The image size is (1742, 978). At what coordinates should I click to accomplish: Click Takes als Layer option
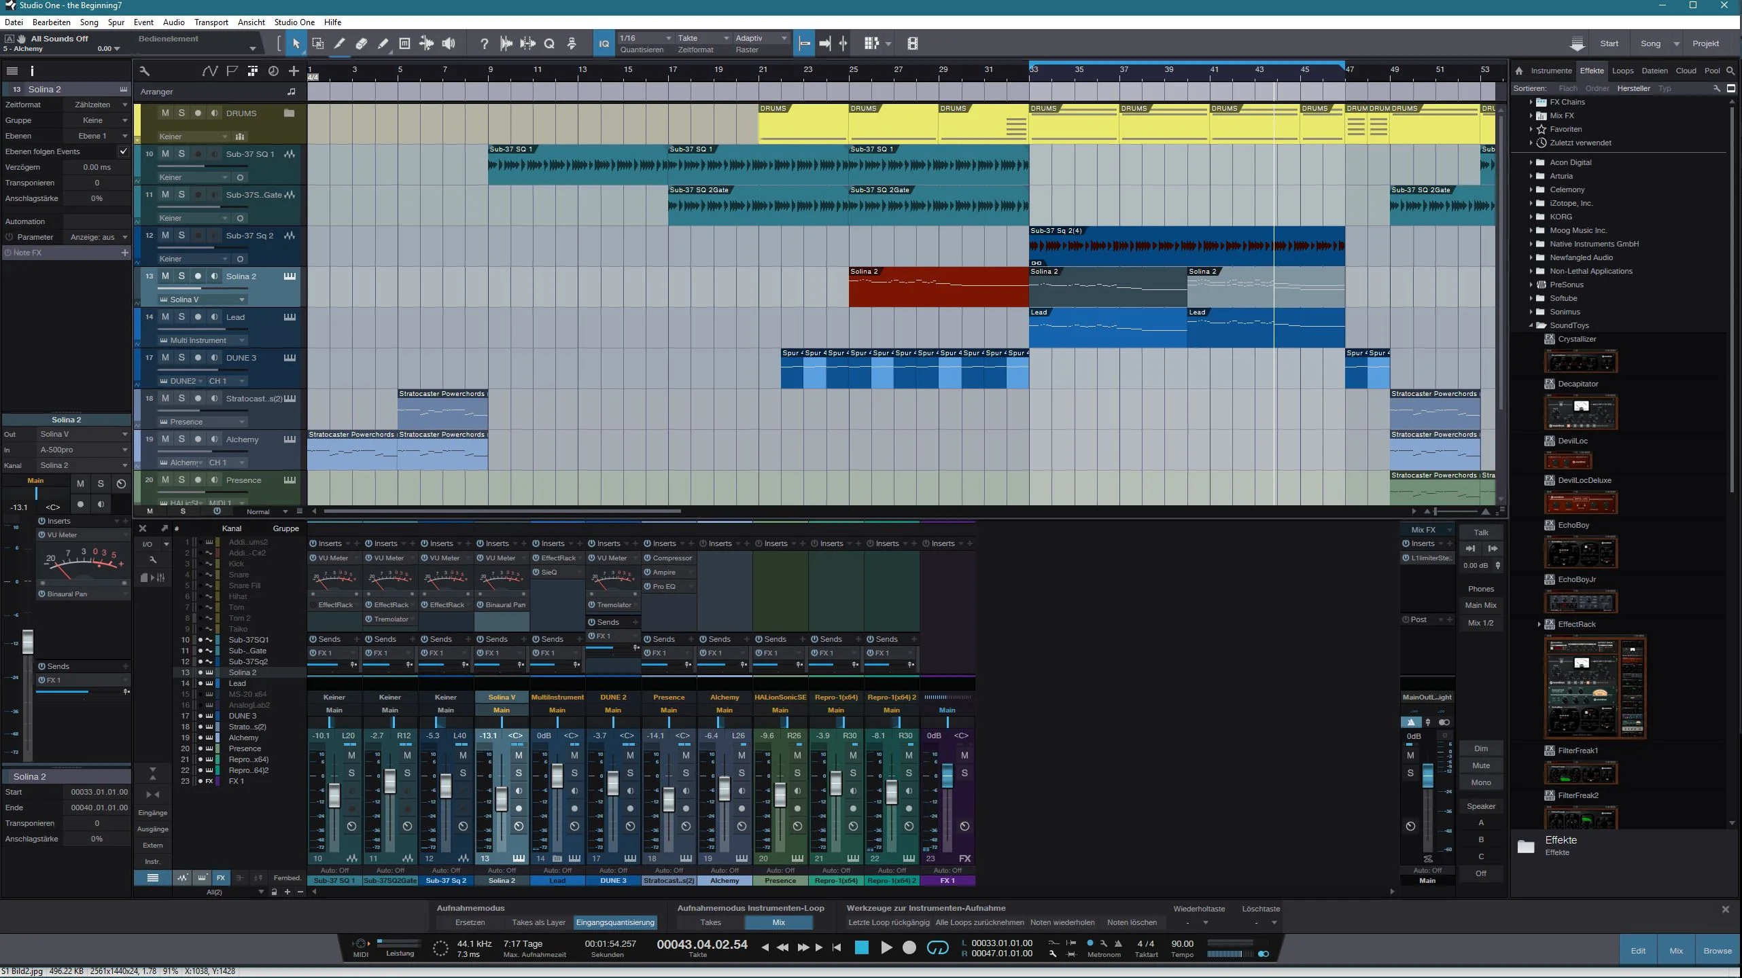(x=538, y=922)
